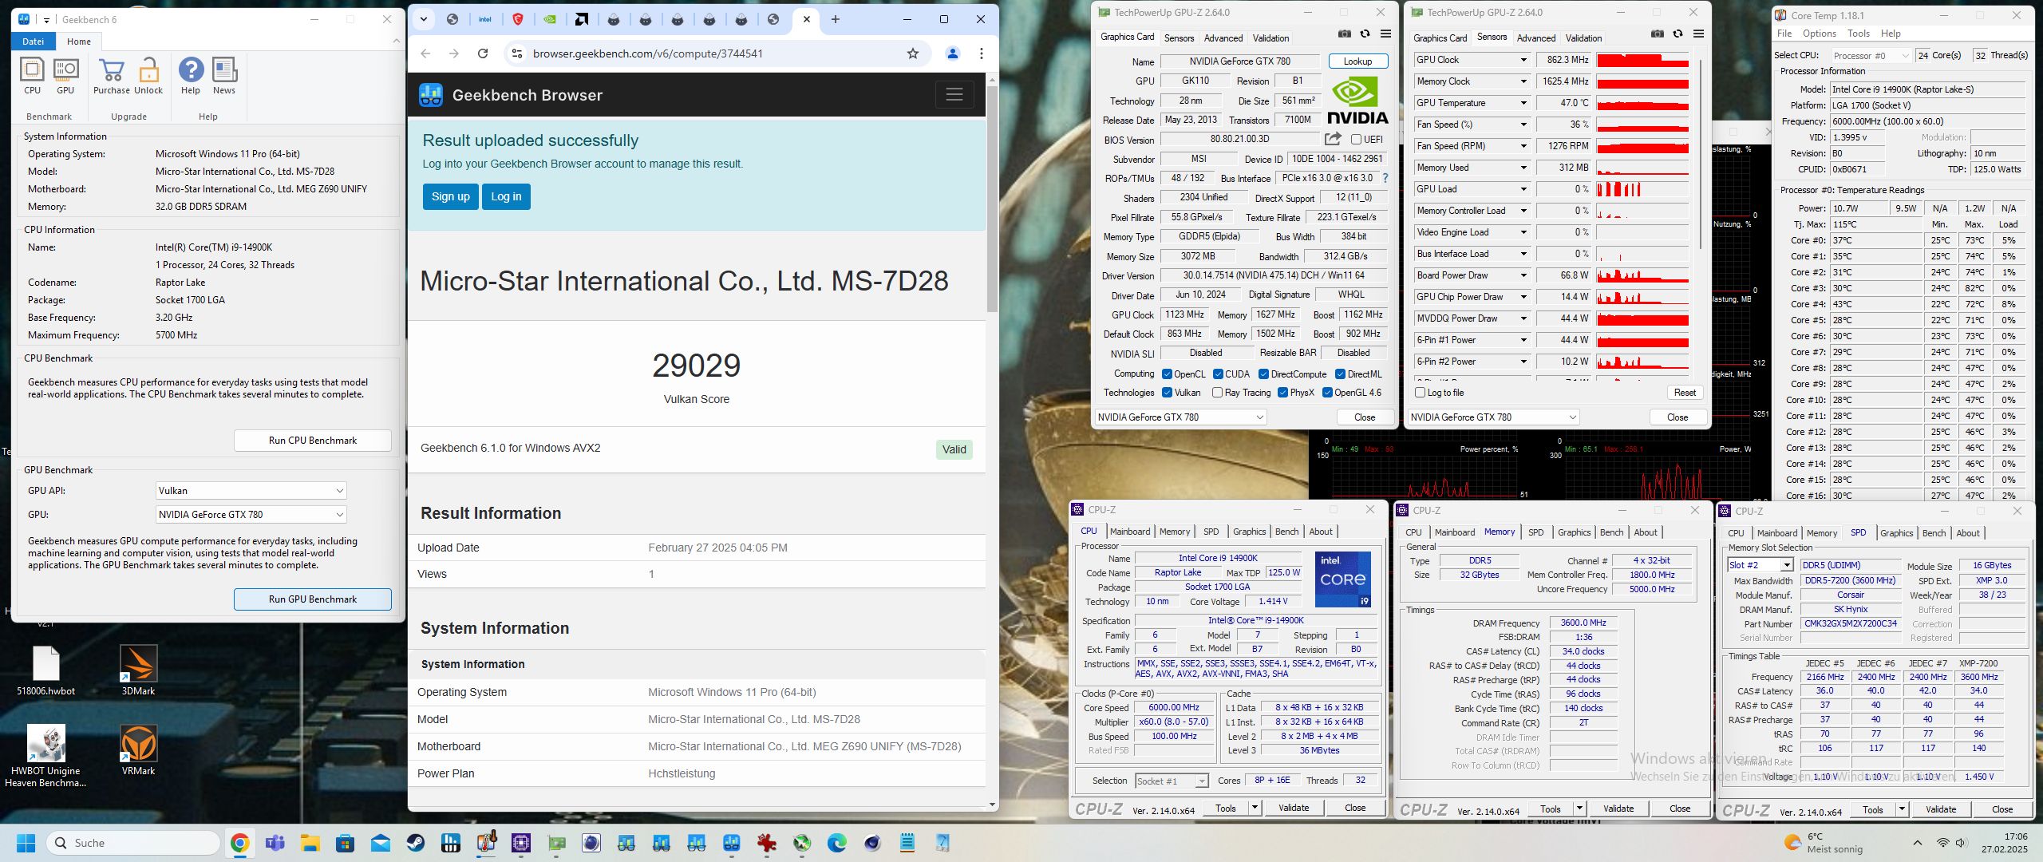Open GPU selection dropdown in Geekbench
The height and width of the screenshot is (862, 2043).
[251, 515]
